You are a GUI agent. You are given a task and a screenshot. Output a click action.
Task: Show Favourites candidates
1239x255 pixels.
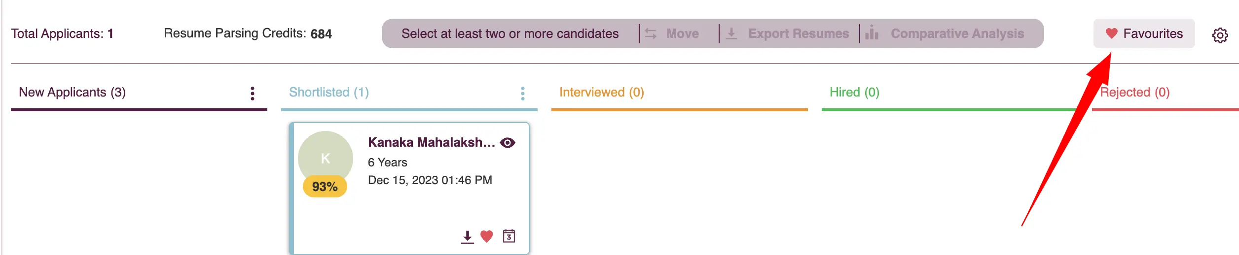pos(1144,33)
